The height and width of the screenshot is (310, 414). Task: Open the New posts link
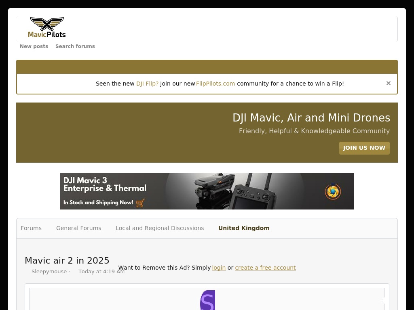pos(34,46)
